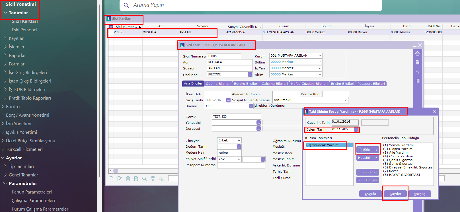
Task: Select the Ana Bilgiler tab
Action: pos(193,83)
